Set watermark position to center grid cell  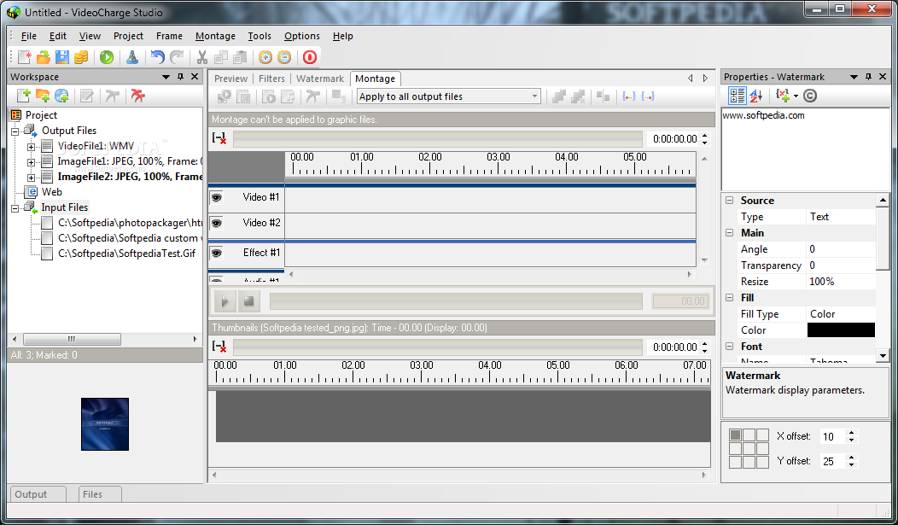point(749,449)
